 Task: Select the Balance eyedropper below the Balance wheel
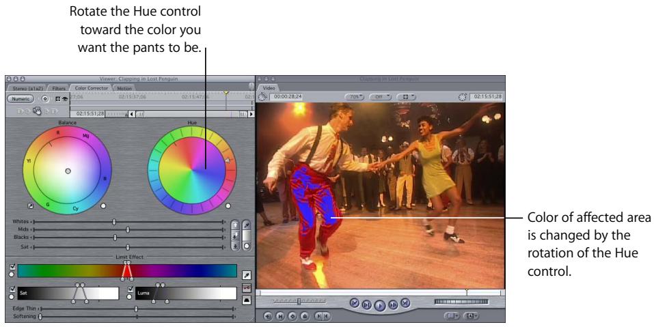click(x=31, y=205)
